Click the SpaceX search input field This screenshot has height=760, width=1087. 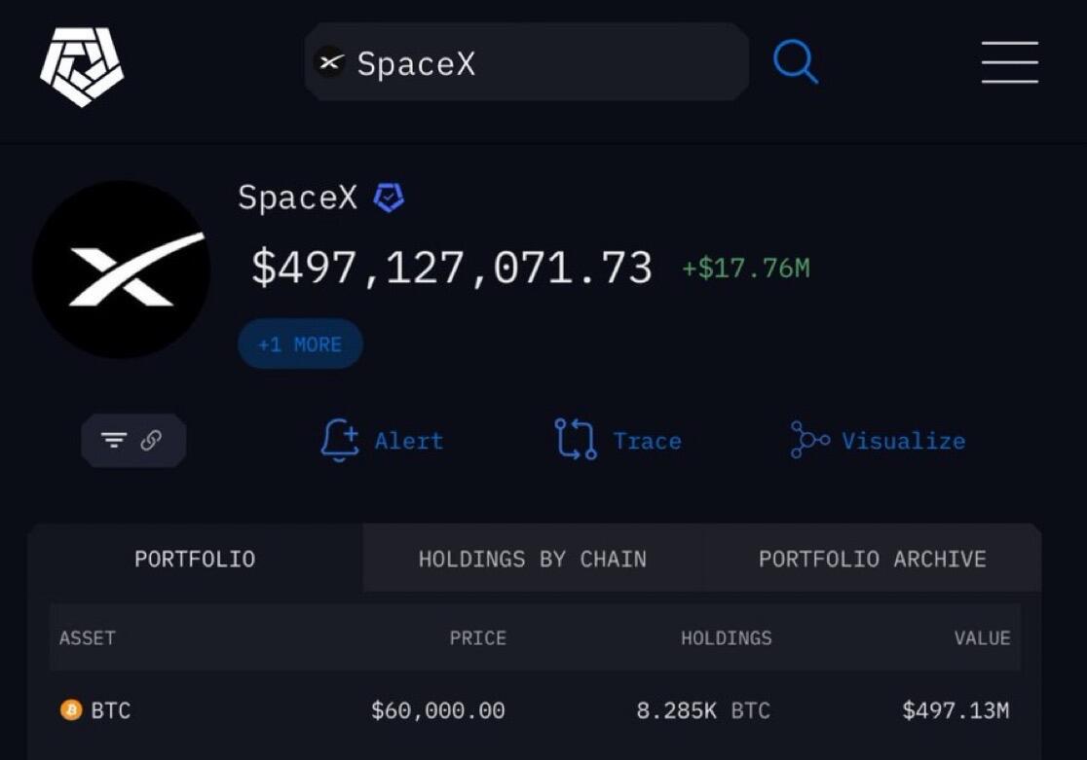click(527, 62)
